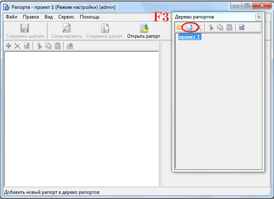The width and height of the screenshot is (274, 199).
Task: Click the new report icon circled in red
Action: click(190, 27)
